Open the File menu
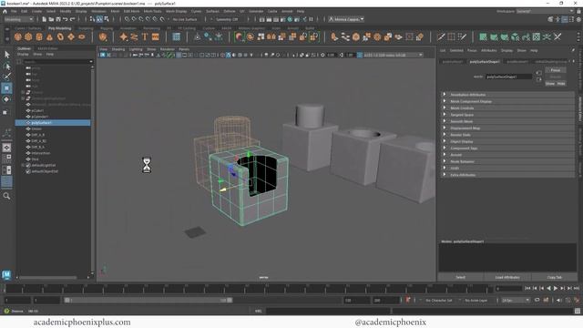583x328 pixels. [x=14, y=12]
